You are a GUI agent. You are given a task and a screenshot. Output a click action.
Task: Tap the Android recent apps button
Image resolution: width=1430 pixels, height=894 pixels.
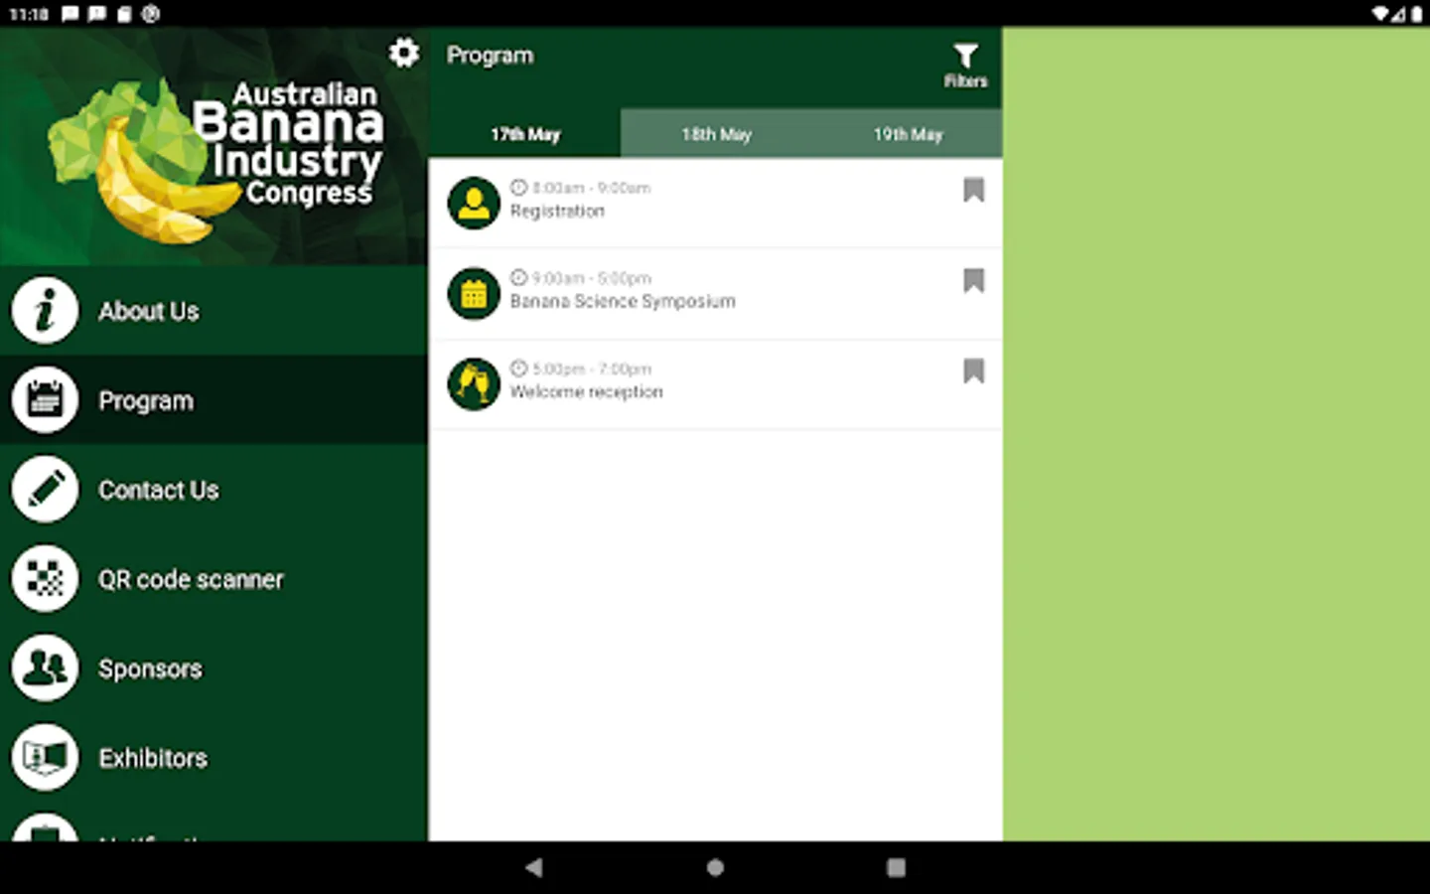[896, 867]
